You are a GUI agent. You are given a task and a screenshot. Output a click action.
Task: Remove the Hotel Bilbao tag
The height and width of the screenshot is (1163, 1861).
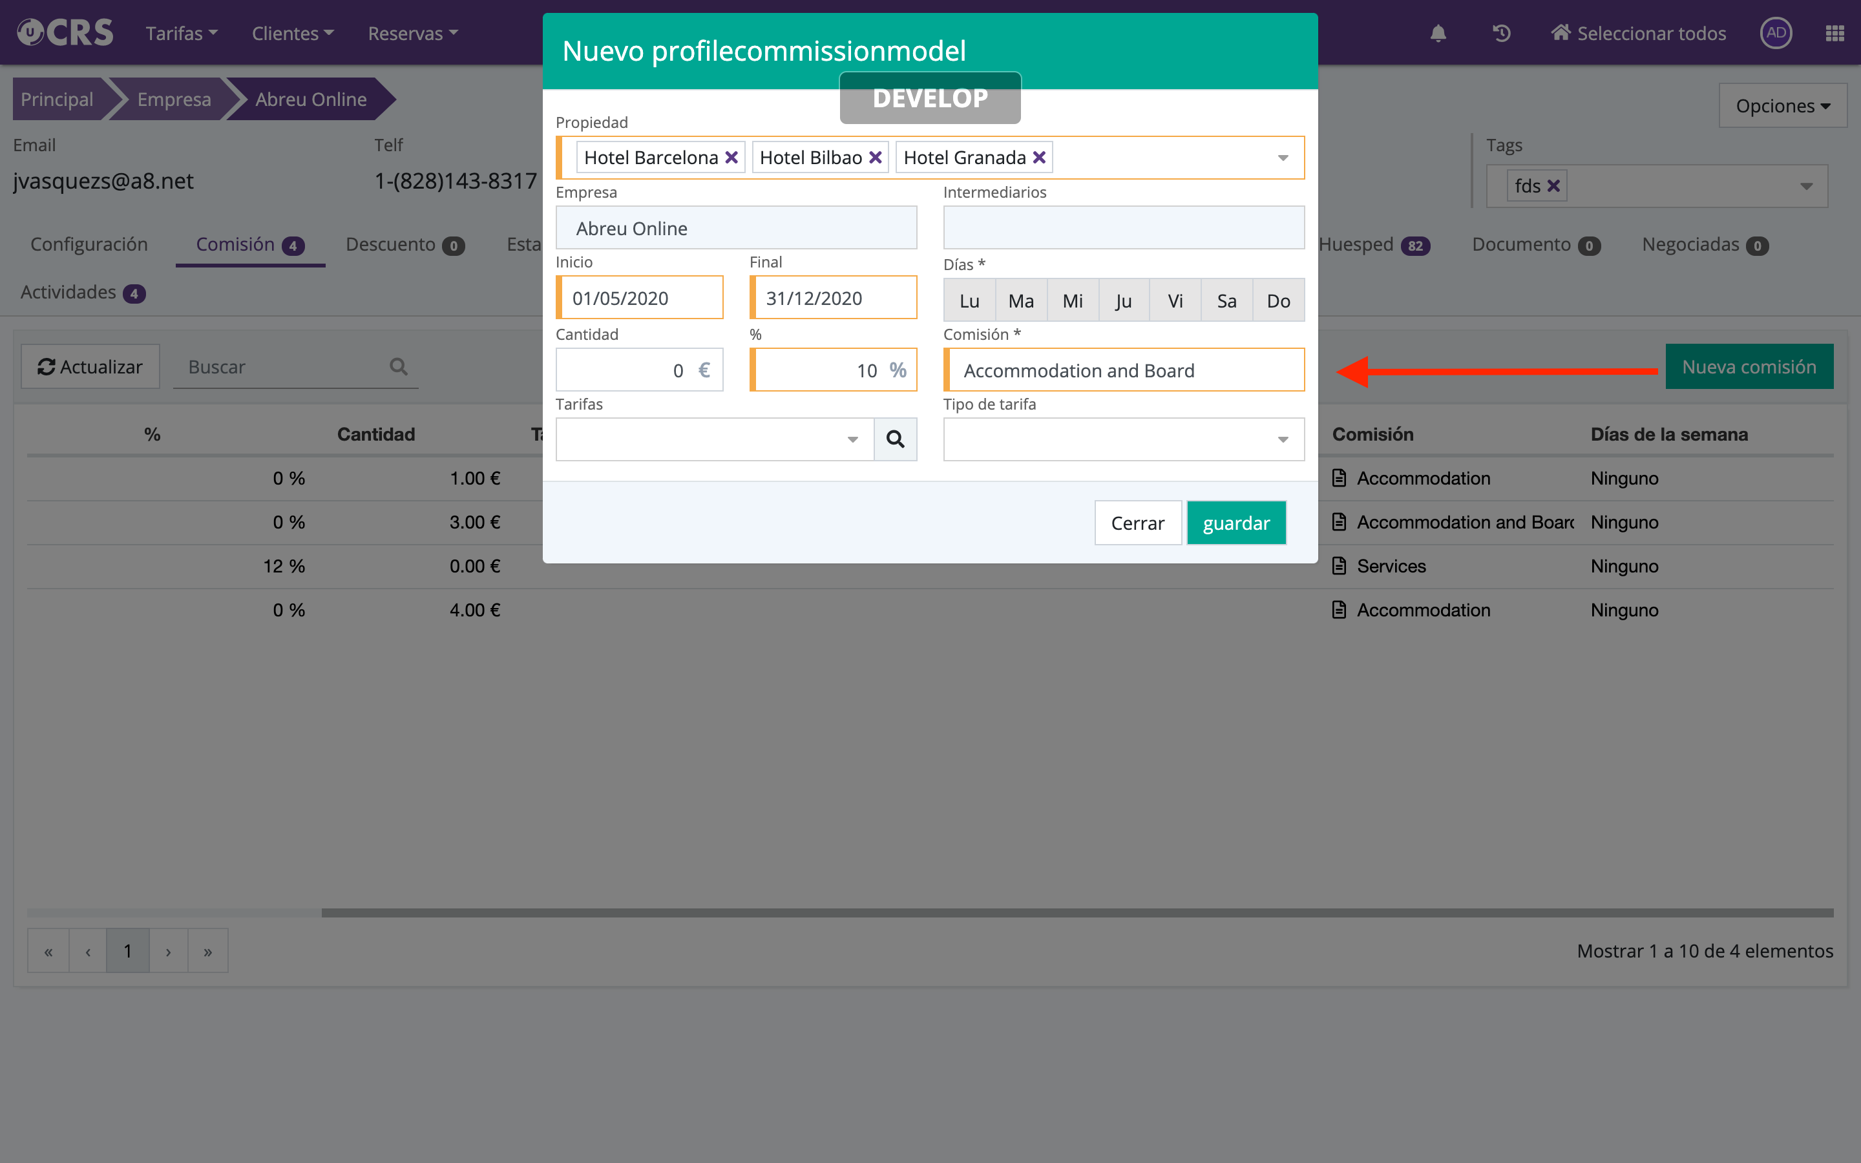875,158
